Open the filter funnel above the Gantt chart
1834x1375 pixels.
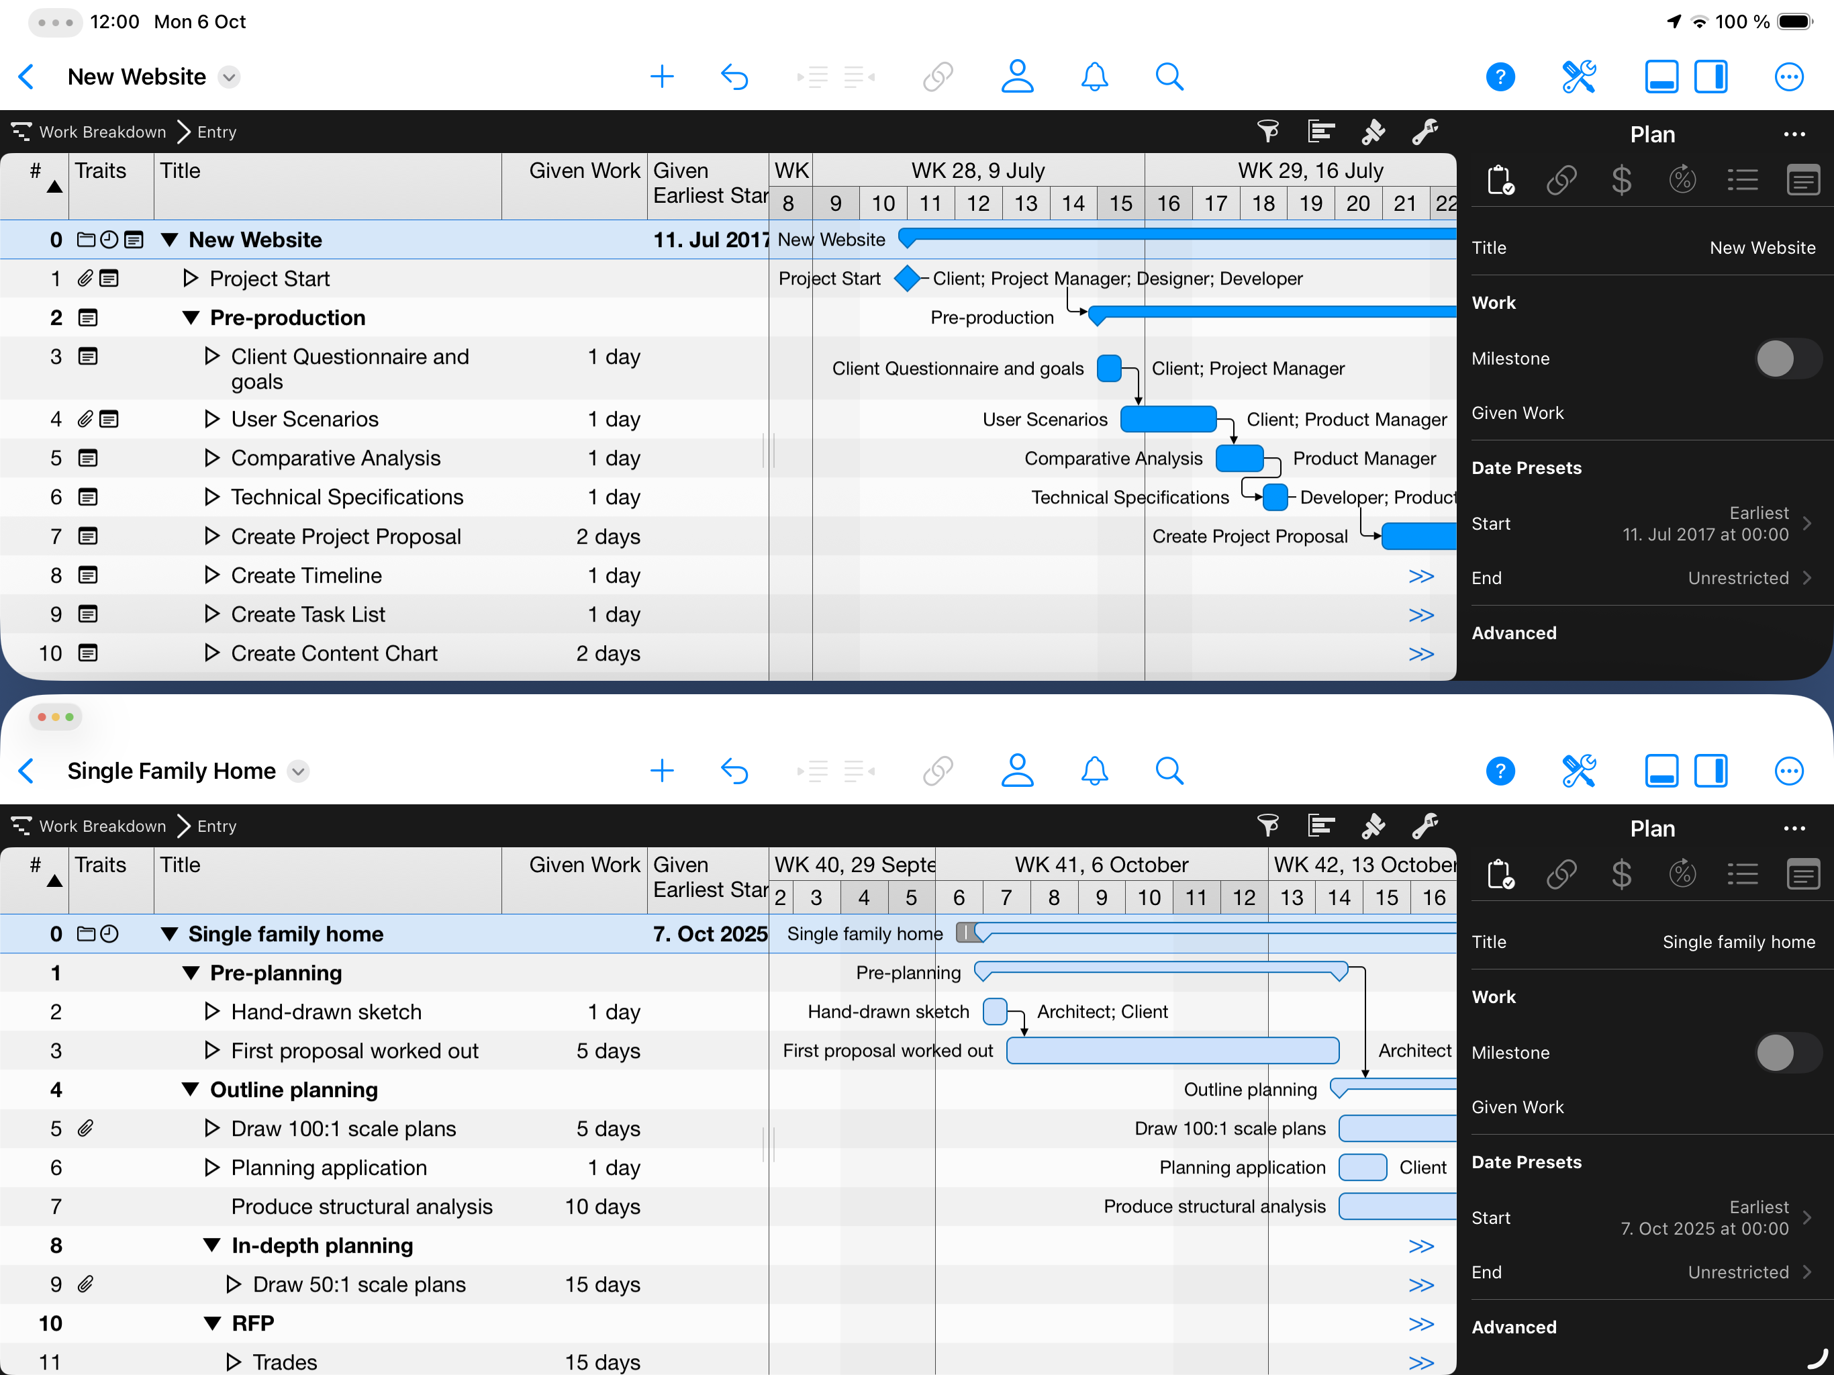(1269, 131)
